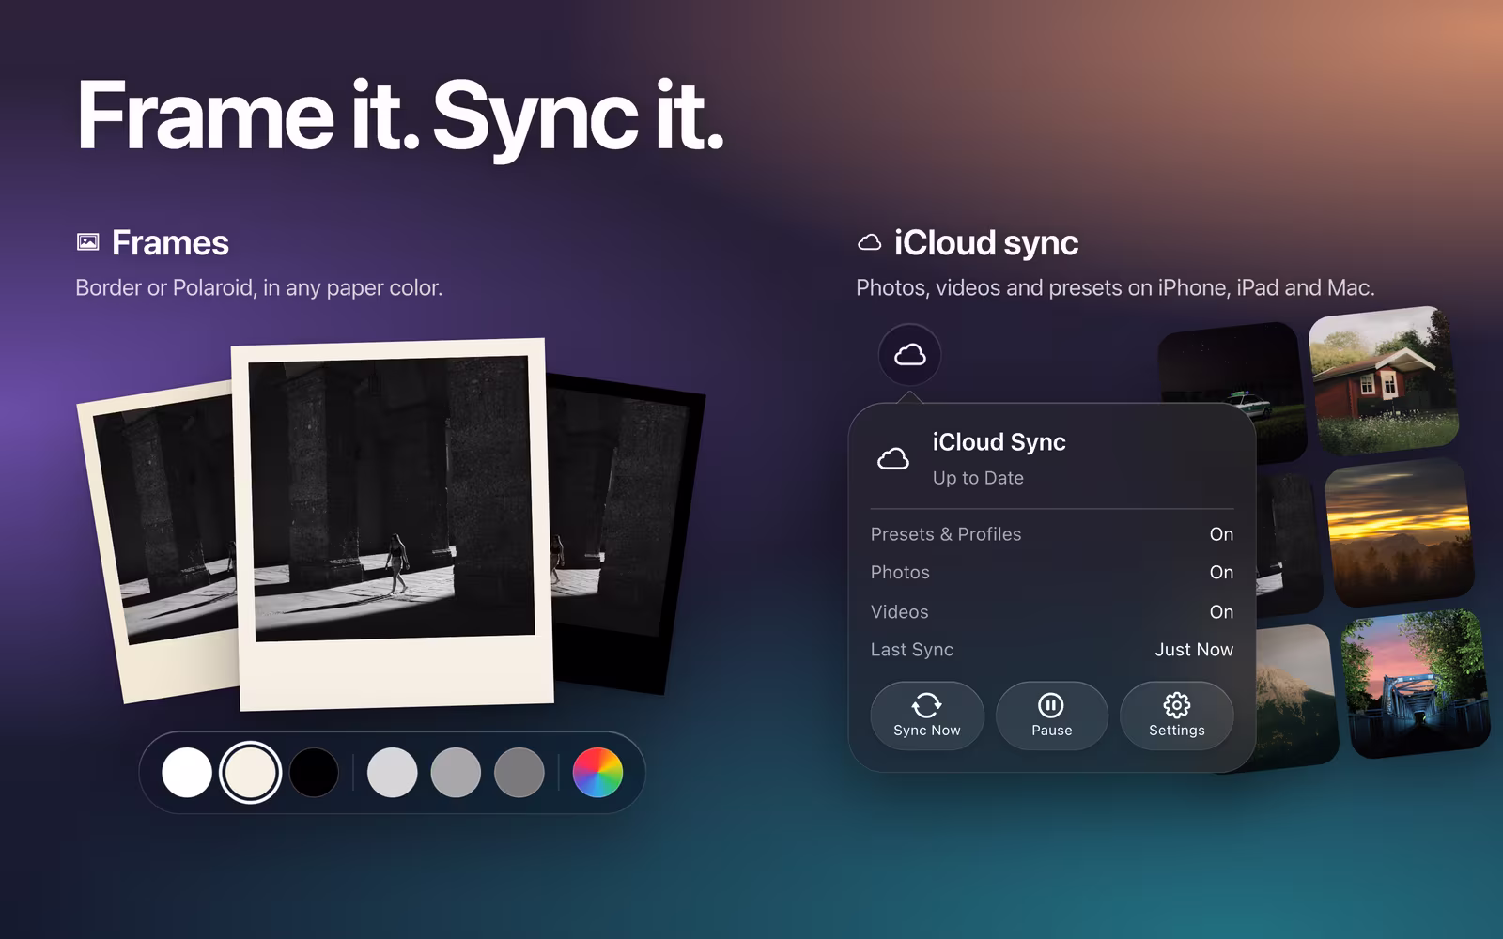Image resolution: width=1503 pixels, height=939 pixels.
Task: Open the red cabin photo thumbnail
Action: tap(1383, 380)
